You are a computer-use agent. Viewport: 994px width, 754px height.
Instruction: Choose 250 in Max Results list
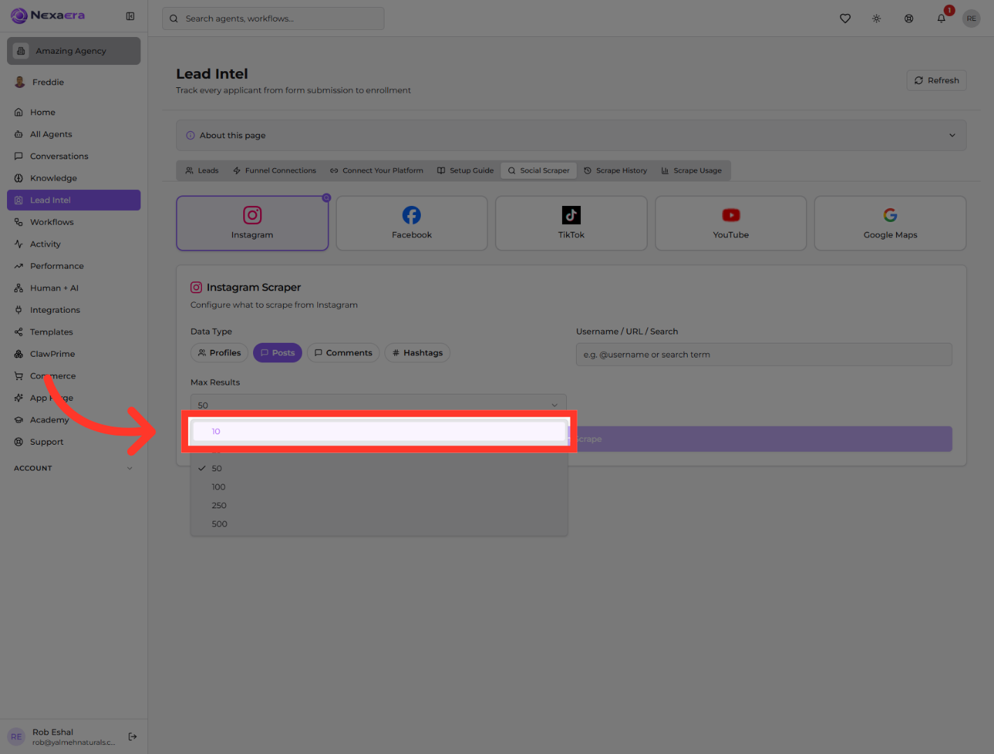point(379,505)
